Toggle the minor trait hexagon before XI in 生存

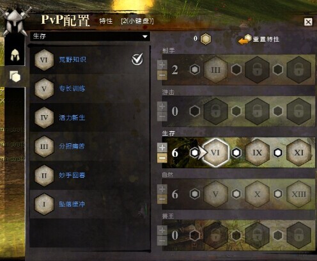coord(278,153)
